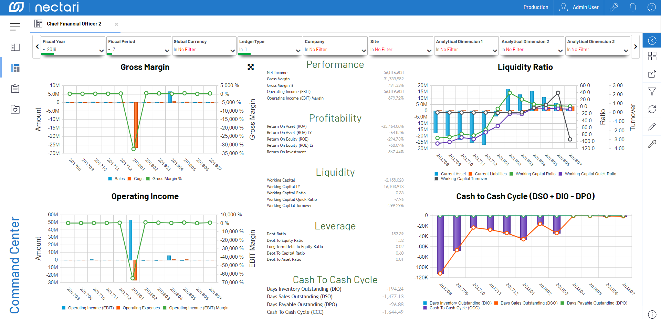The height and width of the screenshot is (319, 661).
Task: Click the refresh icon in right sidebar
Action: click(652, 109)
